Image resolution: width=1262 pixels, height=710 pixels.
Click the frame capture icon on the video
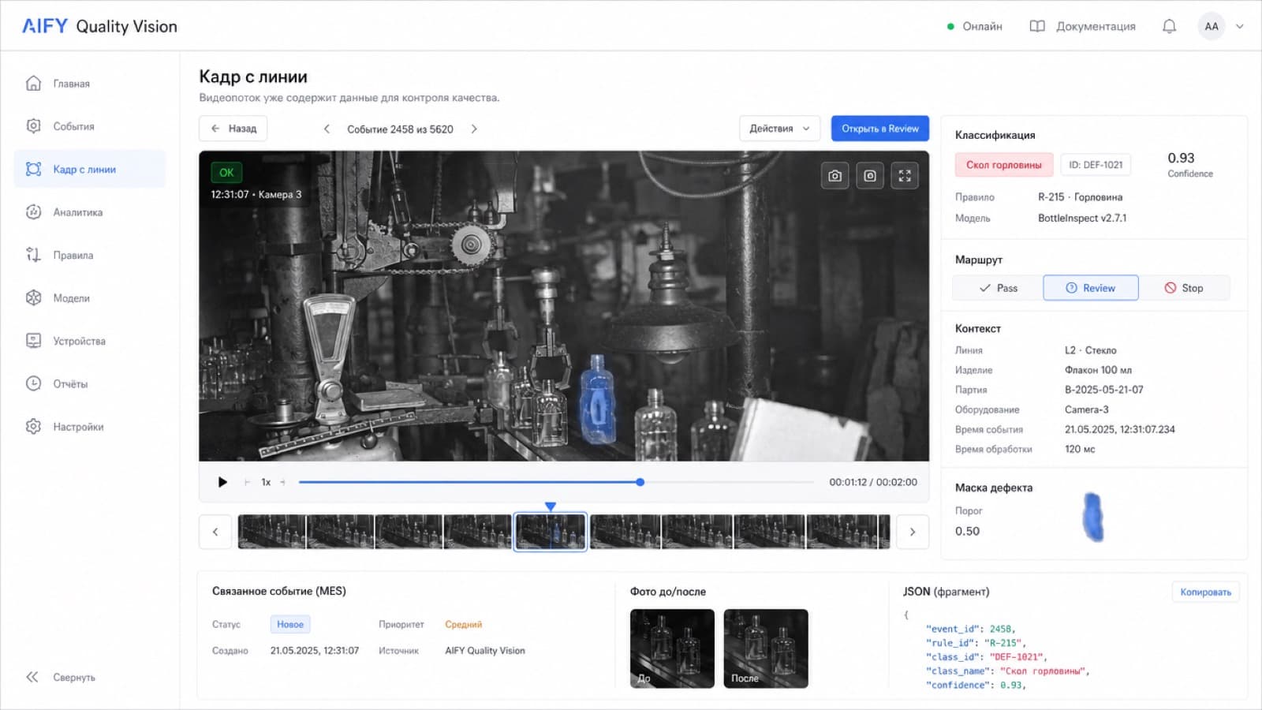click(x=870, y=176)
